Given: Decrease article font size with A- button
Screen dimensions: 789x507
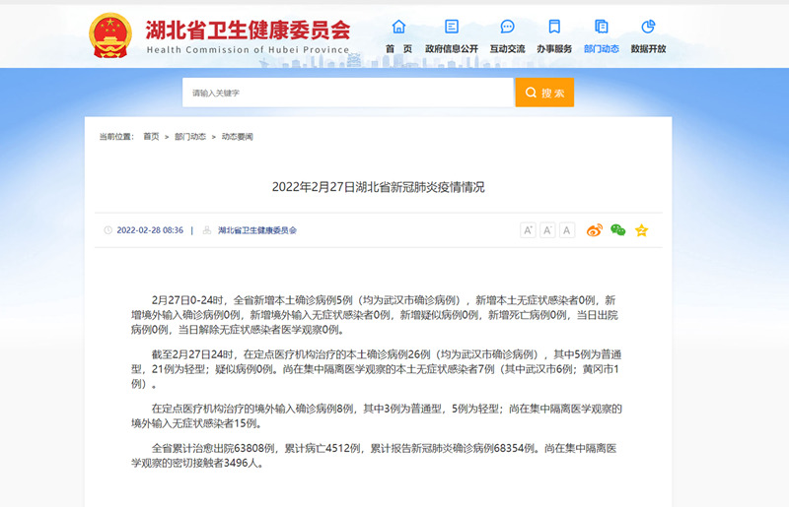Looking at the screenshot, I should (x=547, y=230).
